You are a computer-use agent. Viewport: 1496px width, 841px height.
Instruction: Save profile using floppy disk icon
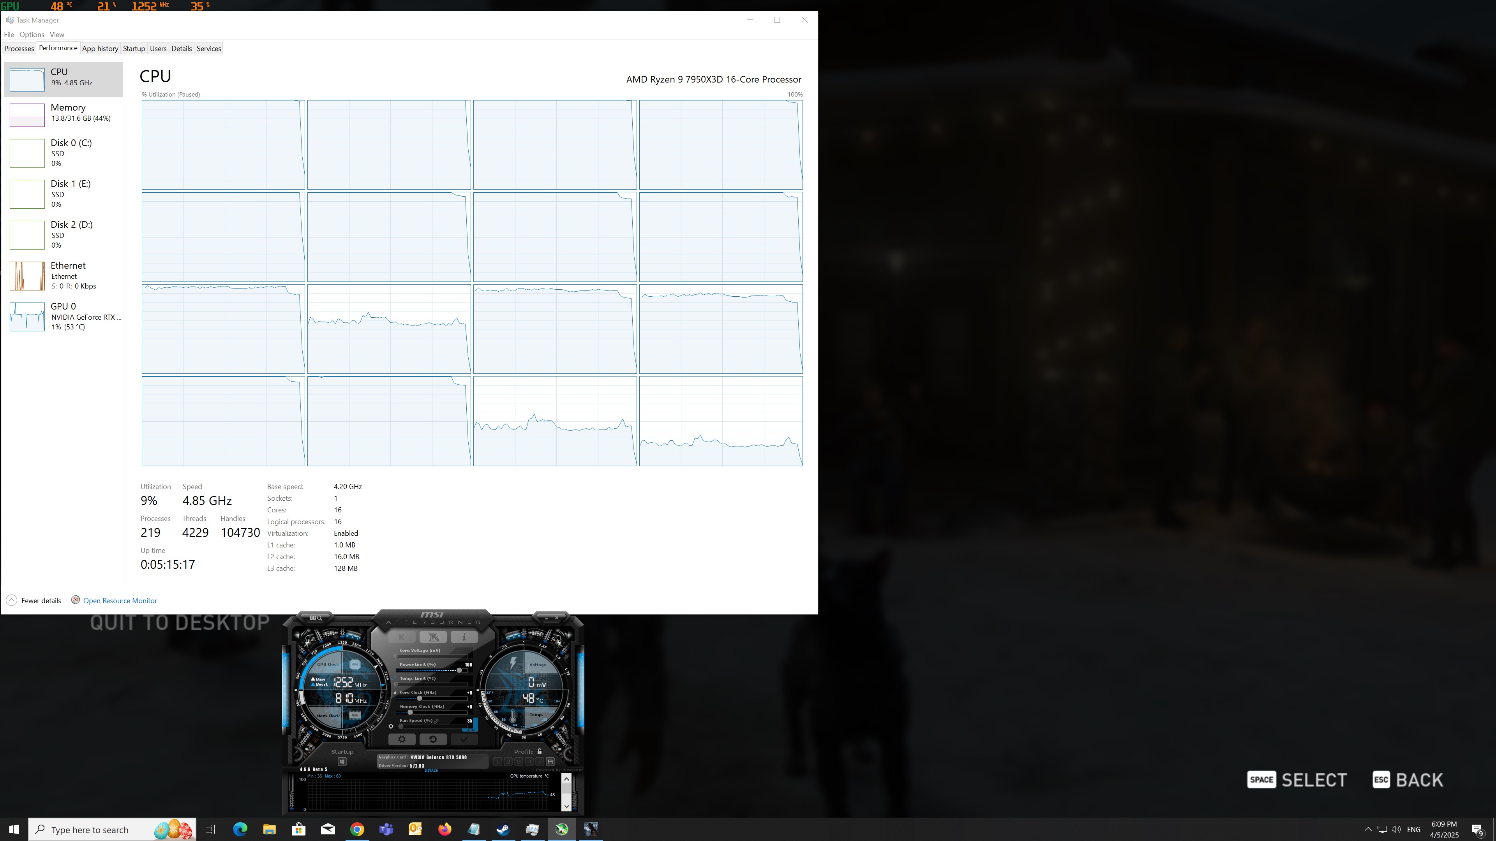click(x=550, y=762)
